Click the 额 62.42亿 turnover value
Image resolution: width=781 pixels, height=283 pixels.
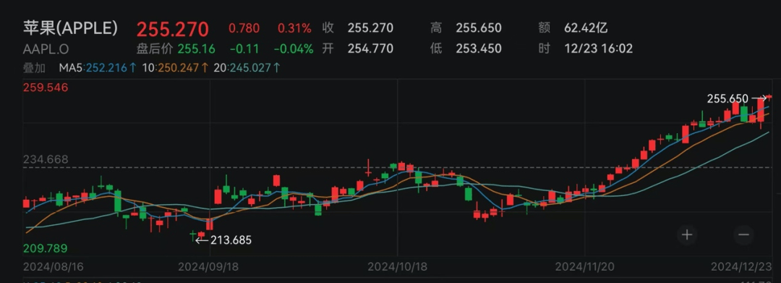[x=573, y=28]
